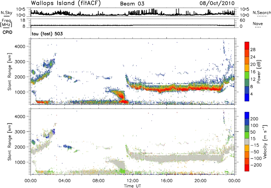Click the tau (fast) 503 text

pyautogui.click(x=47, y=34)
